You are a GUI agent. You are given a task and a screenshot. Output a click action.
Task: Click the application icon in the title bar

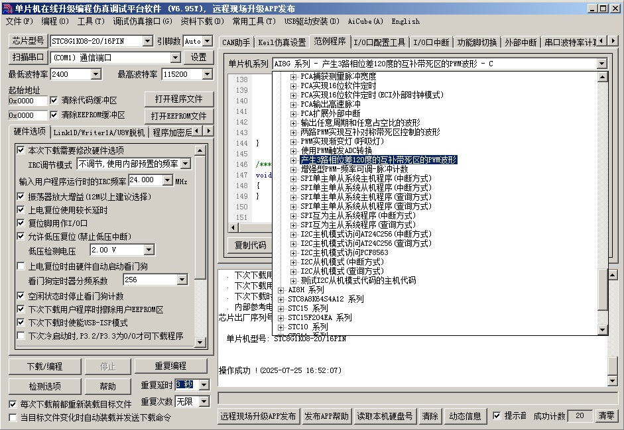click(7, 8)
